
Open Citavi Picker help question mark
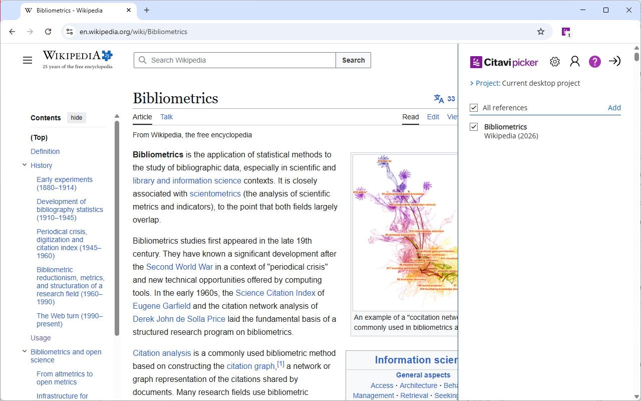pyautogui.click(x=594, y=62)
